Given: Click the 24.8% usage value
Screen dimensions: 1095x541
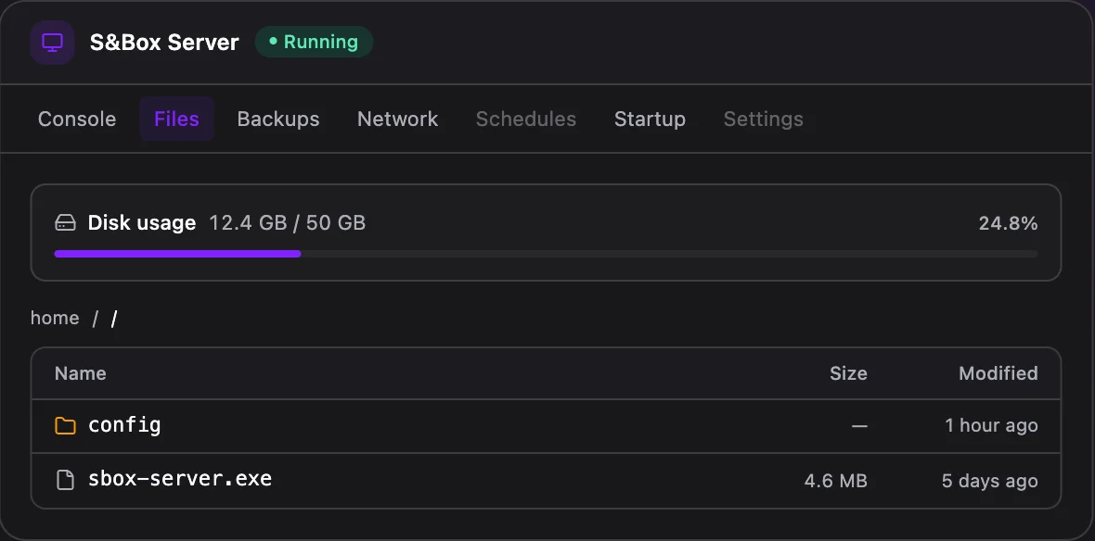Looking at the screenshot, I should pyautogui.click(x=1008, y=224).
